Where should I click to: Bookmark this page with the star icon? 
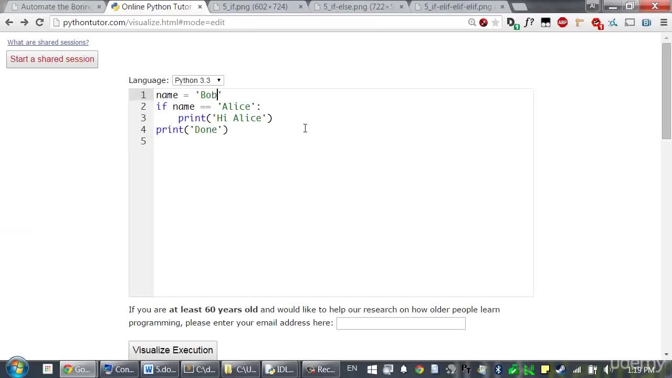click(495, 23)
